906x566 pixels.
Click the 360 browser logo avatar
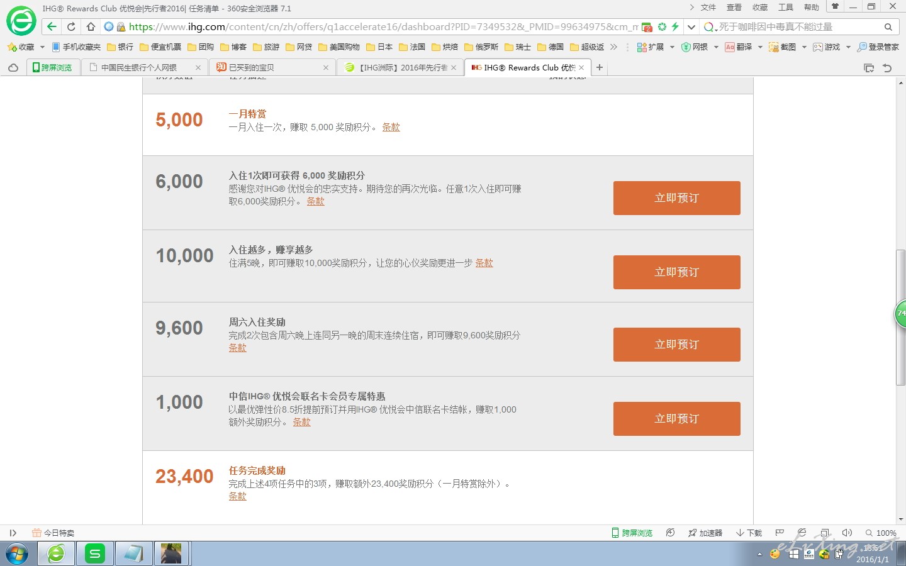(21, 21)
